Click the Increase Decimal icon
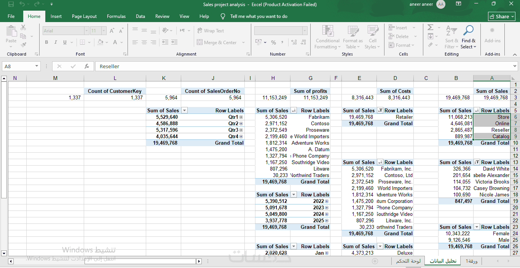This screenshot has width=520, height=268. [294, 42]
